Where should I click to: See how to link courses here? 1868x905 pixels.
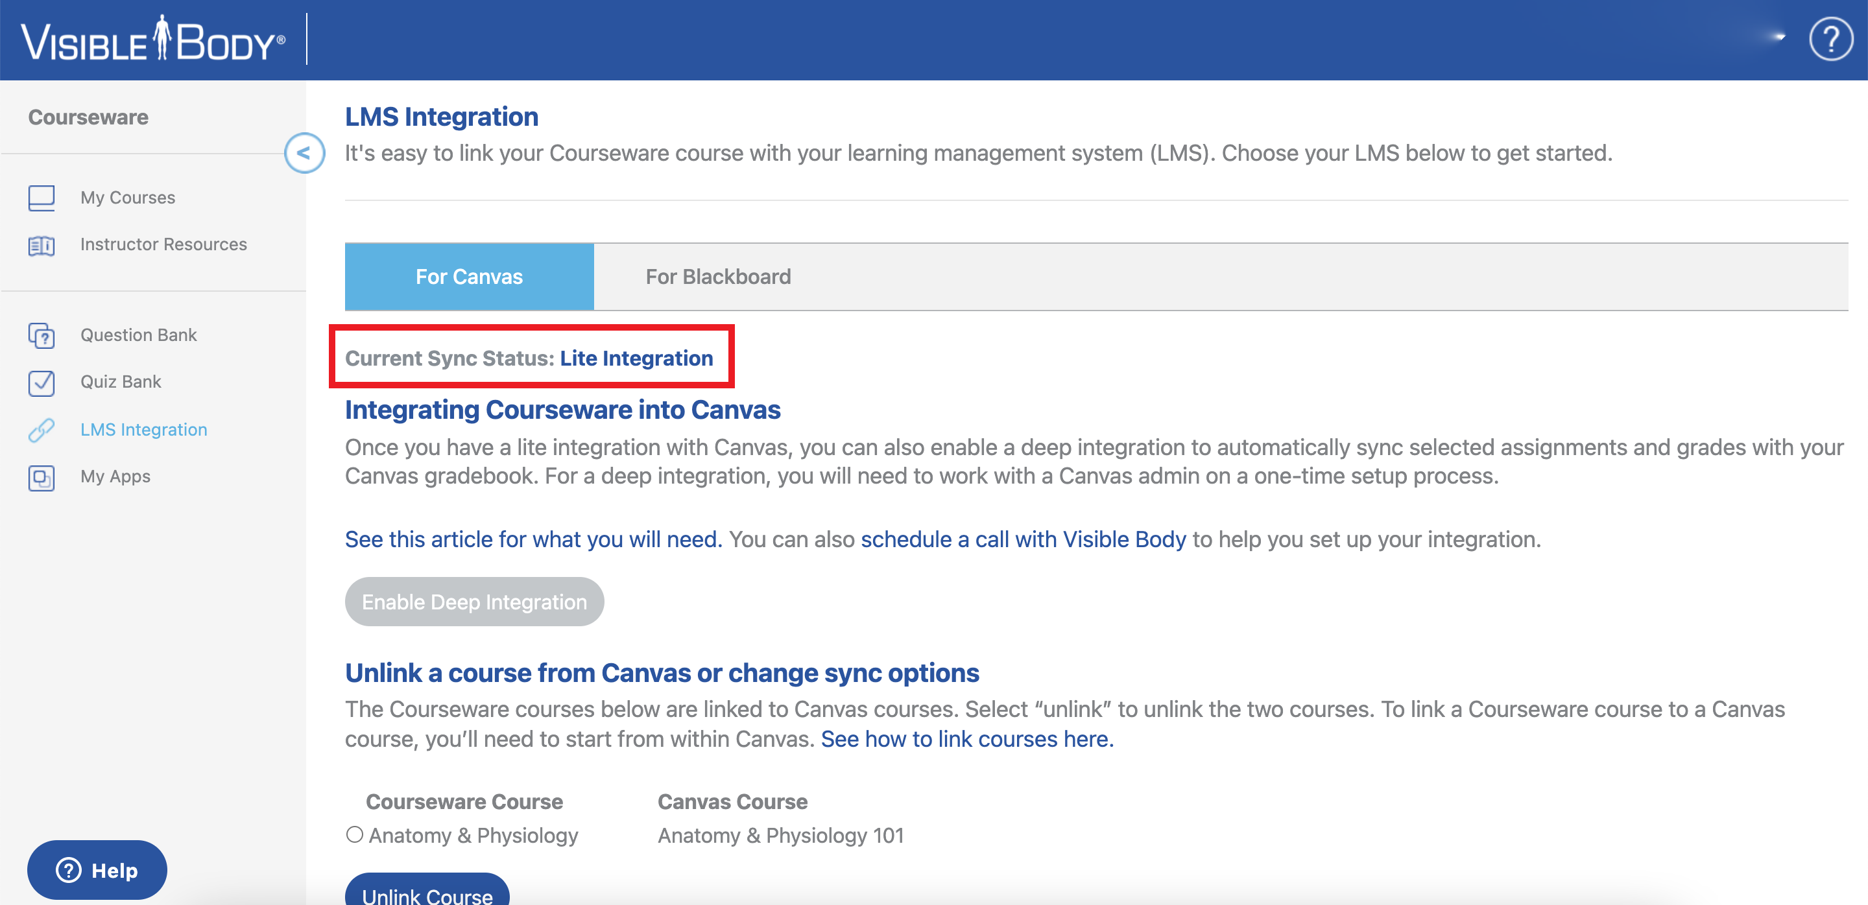(x=966, y=738)
